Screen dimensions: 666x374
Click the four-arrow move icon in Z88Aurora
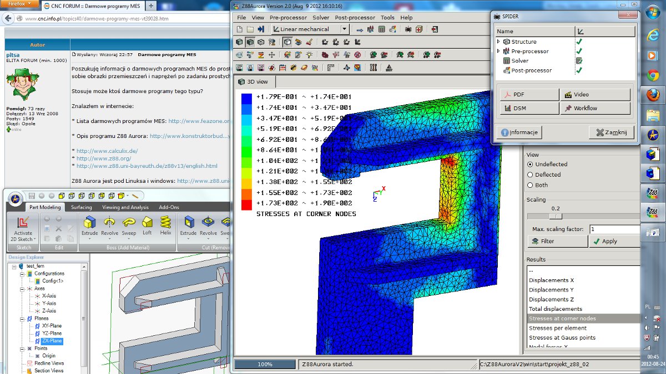point(271,55)
